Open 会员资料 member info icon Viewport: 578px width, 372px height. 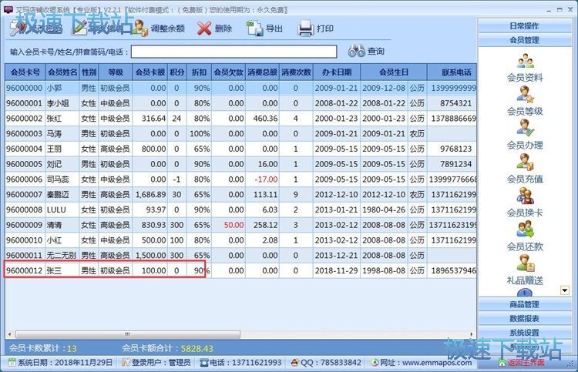tap(525, 62)
